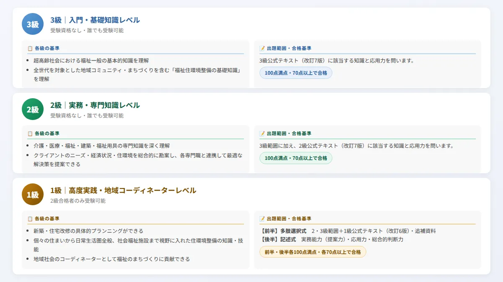Click the 2級 100点満点・70点以上で合格 pill

pyautogui.click(x=296, y=158)
